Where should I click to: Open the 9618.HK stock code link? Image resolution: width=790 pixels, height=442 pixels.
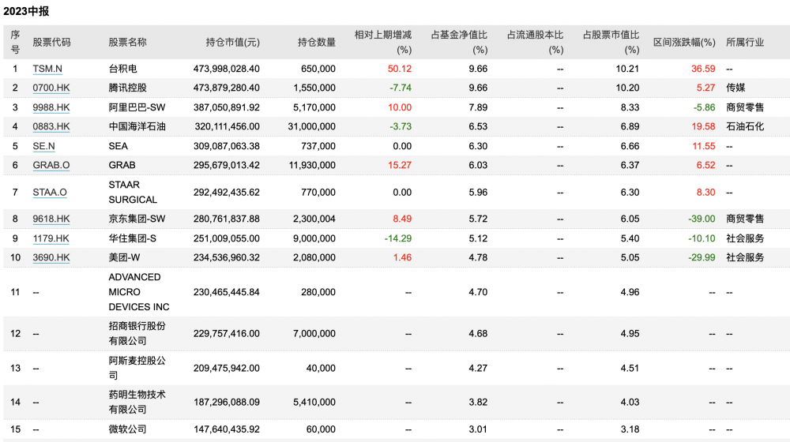pos(51,219)
